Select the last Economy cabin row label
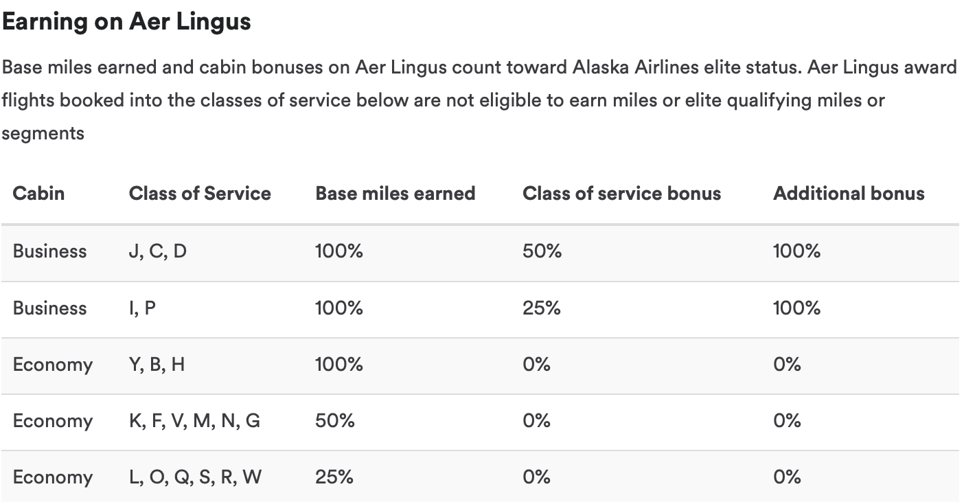 tap(53, 477)
